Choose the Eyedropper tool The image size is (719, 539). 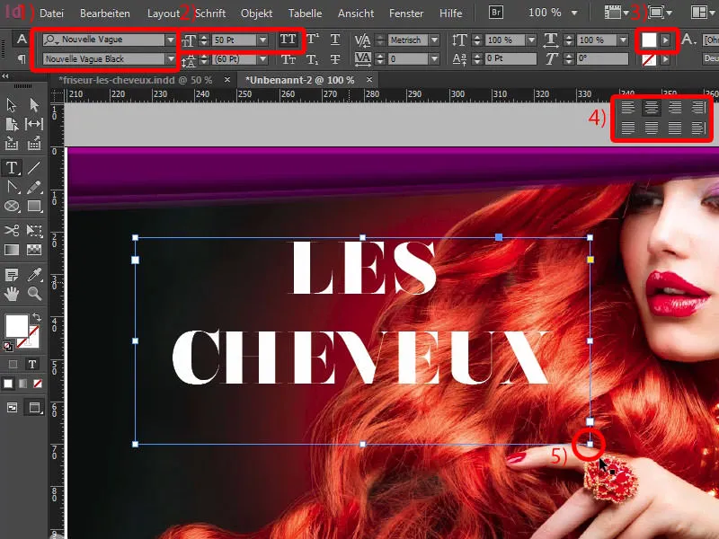pyautogui.click(x=35, y=275)
